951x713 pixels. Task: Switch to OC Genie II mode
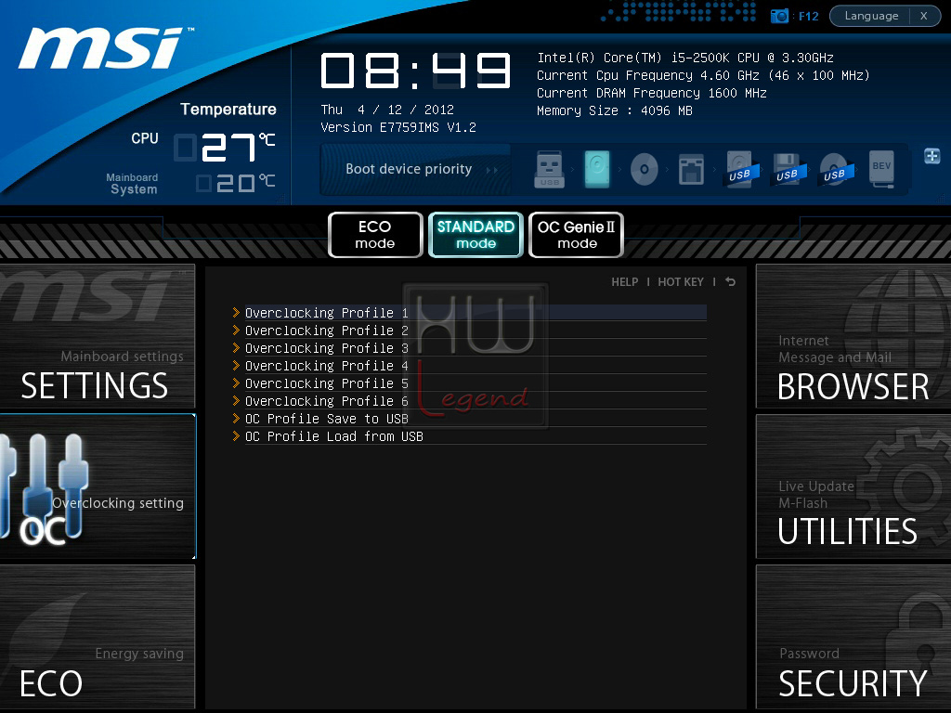(x=576, y=235)
